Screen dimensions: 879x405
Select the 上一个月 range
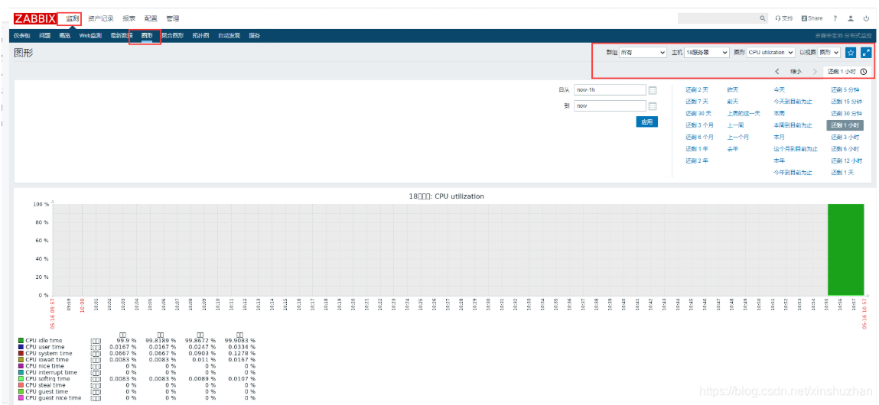[738, 137]
